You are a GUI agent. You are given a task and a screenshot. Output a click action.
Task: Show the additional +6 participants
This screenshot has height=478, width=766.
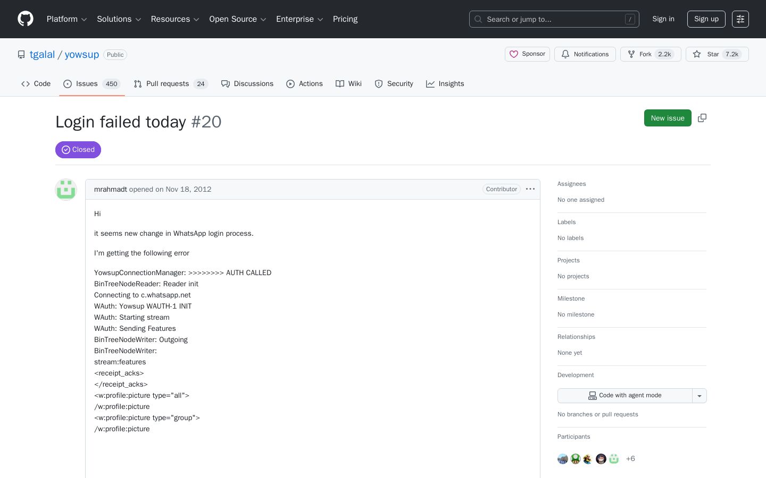pyautogui.click(x=630, y=459)
